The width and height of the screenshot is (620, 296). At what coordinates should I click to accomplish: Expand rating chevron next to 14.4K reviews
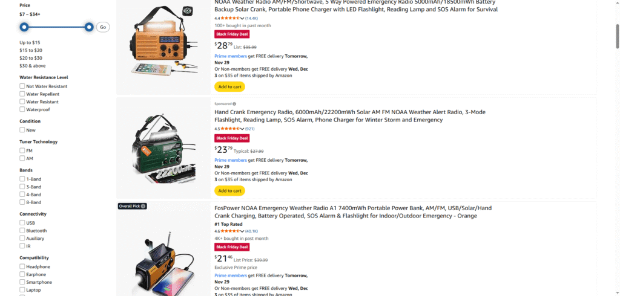242,18
